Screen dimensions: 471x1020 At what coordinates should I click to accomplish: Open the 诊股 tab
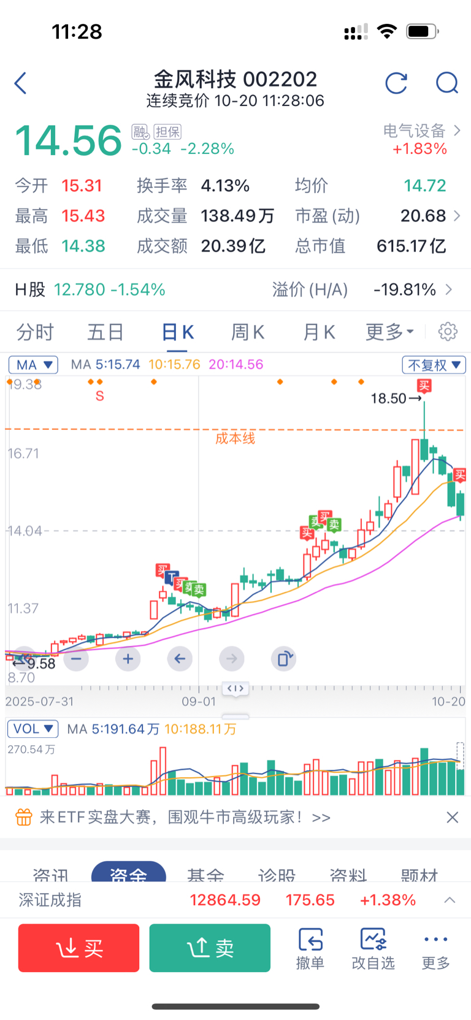tap(277, 875)
